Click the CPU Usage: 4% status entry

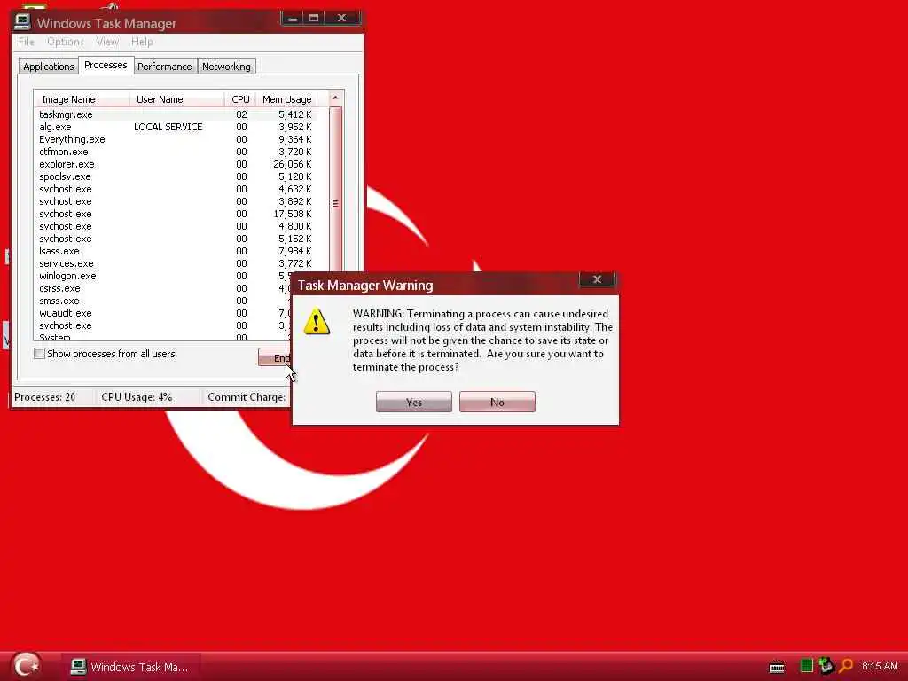coord(137,397)
